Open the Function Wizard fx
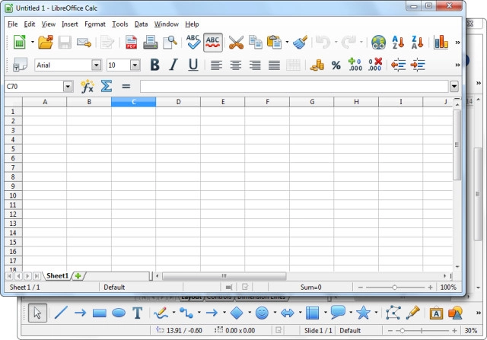The width and height of the screenshot is (487, 340). pyautogui.click(x=88, y=86)
